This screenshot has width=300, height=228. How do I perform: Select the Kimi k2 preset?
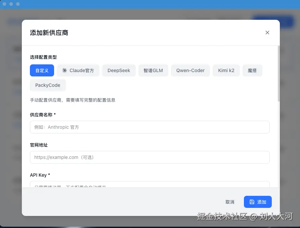[226, 70]
